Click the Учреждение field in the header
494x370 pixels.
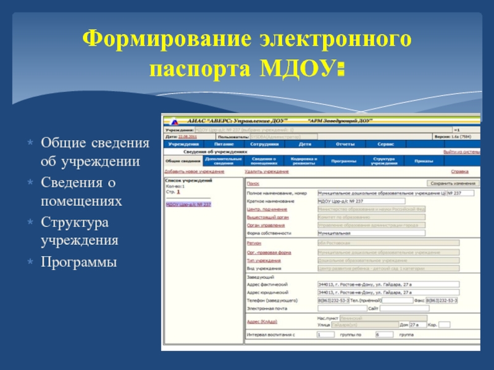pos(324,129)
